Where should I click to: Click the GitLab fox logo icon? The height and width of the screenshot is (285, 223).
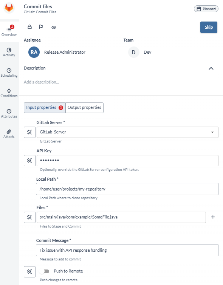click(x=9, y=8)
